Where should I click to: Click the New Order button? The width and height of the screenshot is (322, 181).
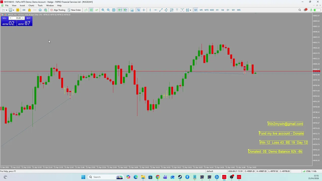(x=74, y=10)
